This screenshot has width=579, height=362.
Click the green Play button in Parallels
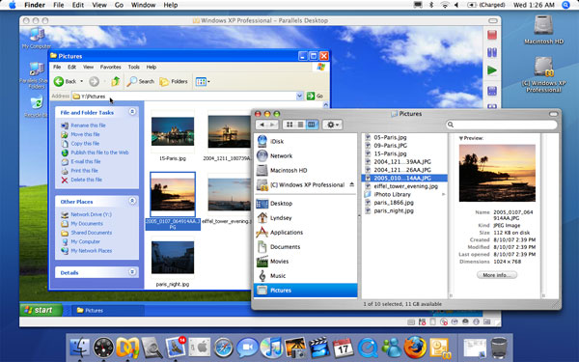point(492,70)
